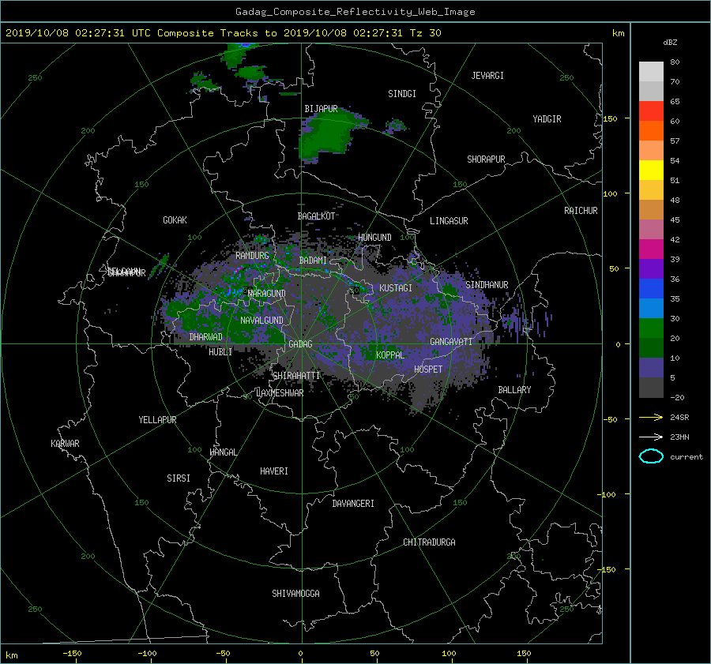The width and height of the screenshot is (711, 664).
Task: Click the -150 tick on bottom km axis
Action: (x=72, y=653)
